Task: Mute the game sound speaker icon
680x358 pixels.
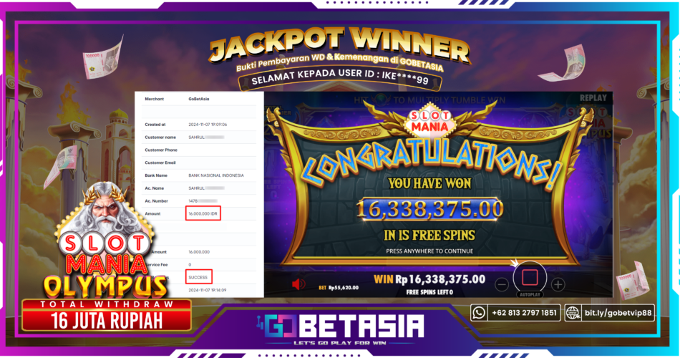Action: (x=298, y=284)
